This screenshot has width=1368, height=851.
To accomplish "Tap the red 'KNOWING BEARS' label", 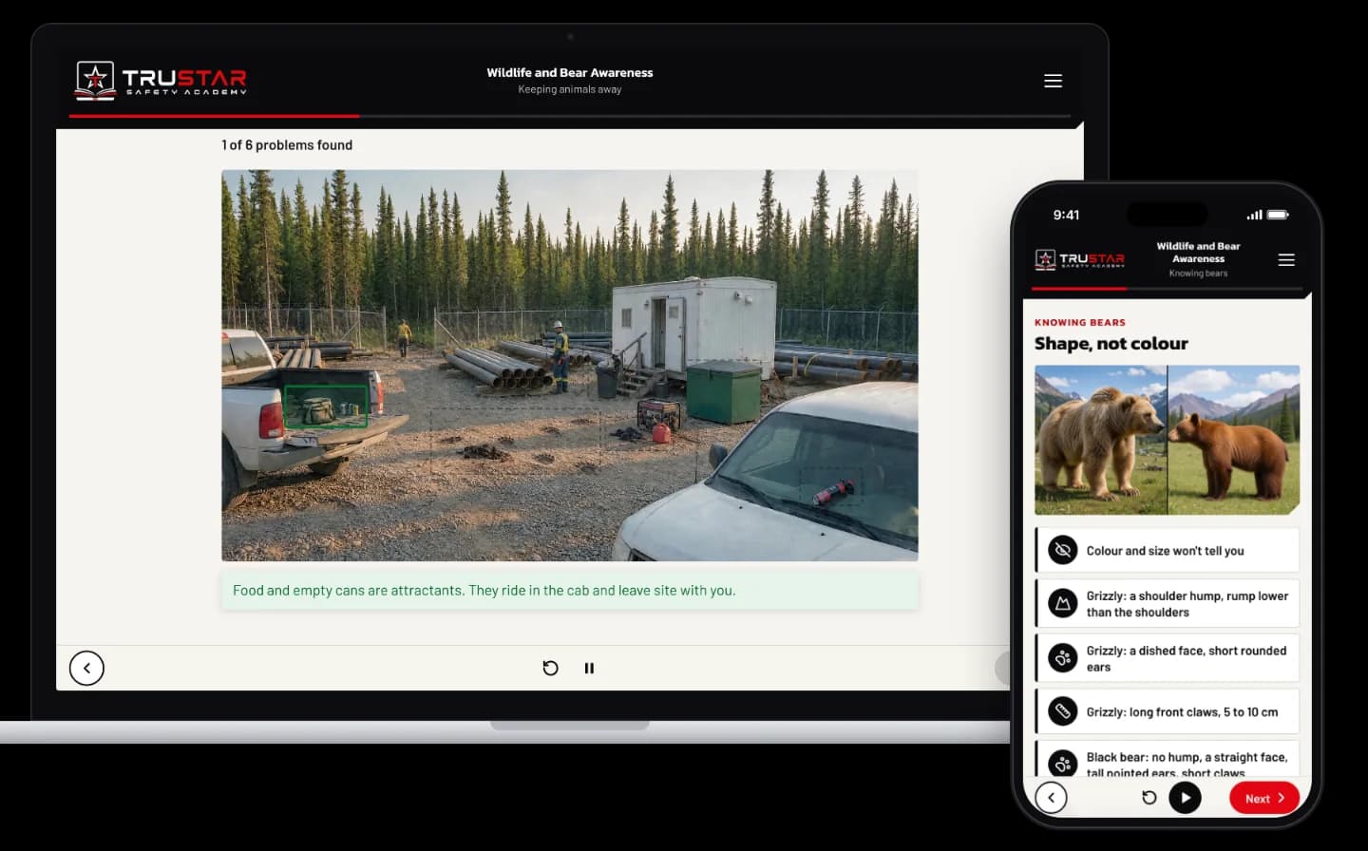I will 1080,323.
